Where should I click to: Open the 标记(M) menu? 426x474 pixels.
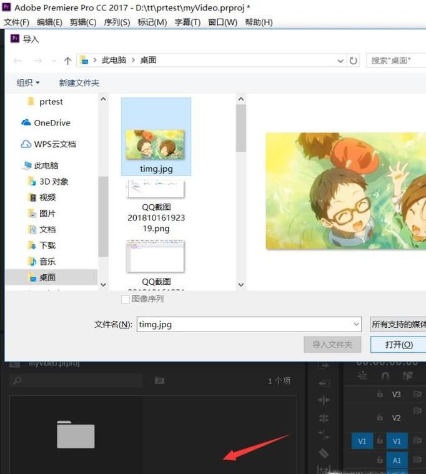pos(152,22)
